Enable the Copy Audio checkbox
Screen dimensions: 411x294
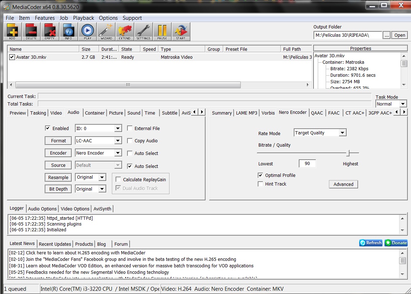pos(130,141)
